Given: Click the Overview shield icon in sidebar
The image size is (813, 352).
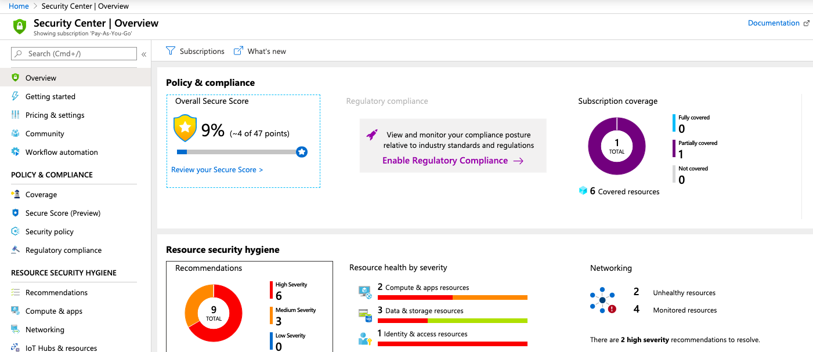Looking at the screenshot, I should 15,78.
